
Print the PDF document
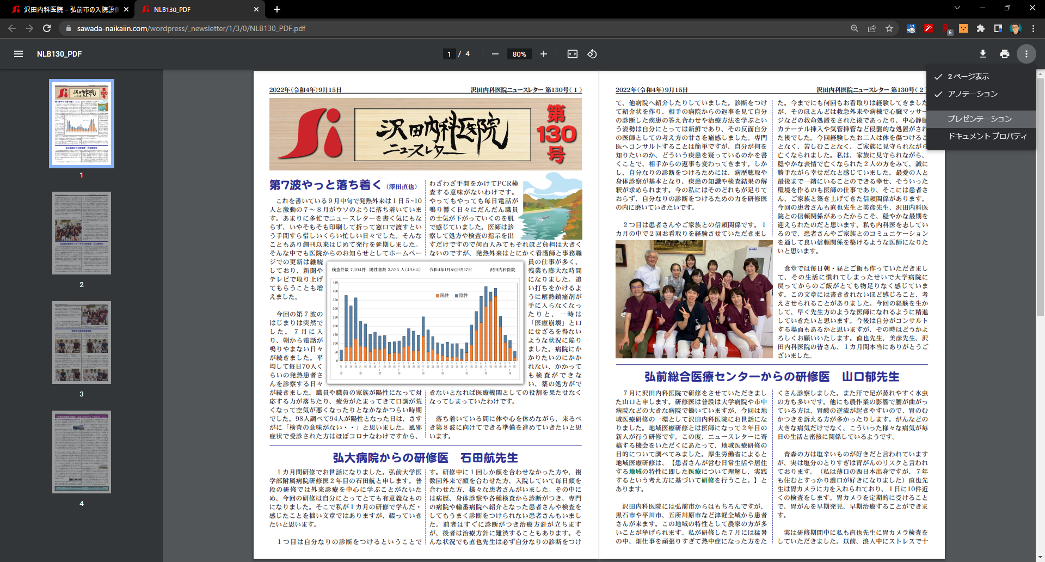[1005, 54]
